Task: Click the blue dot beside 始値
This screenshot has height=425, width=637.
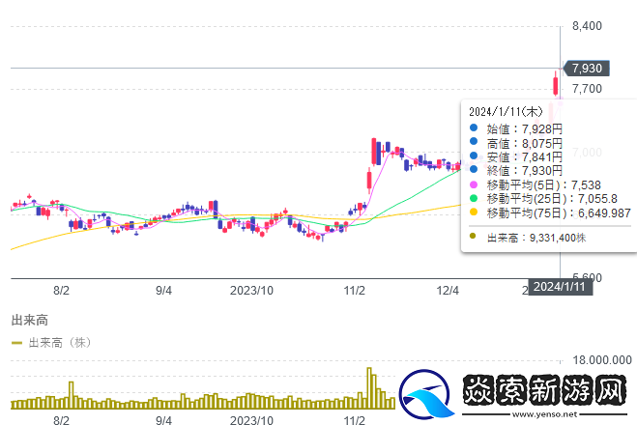Action: [x=472, y=128]
